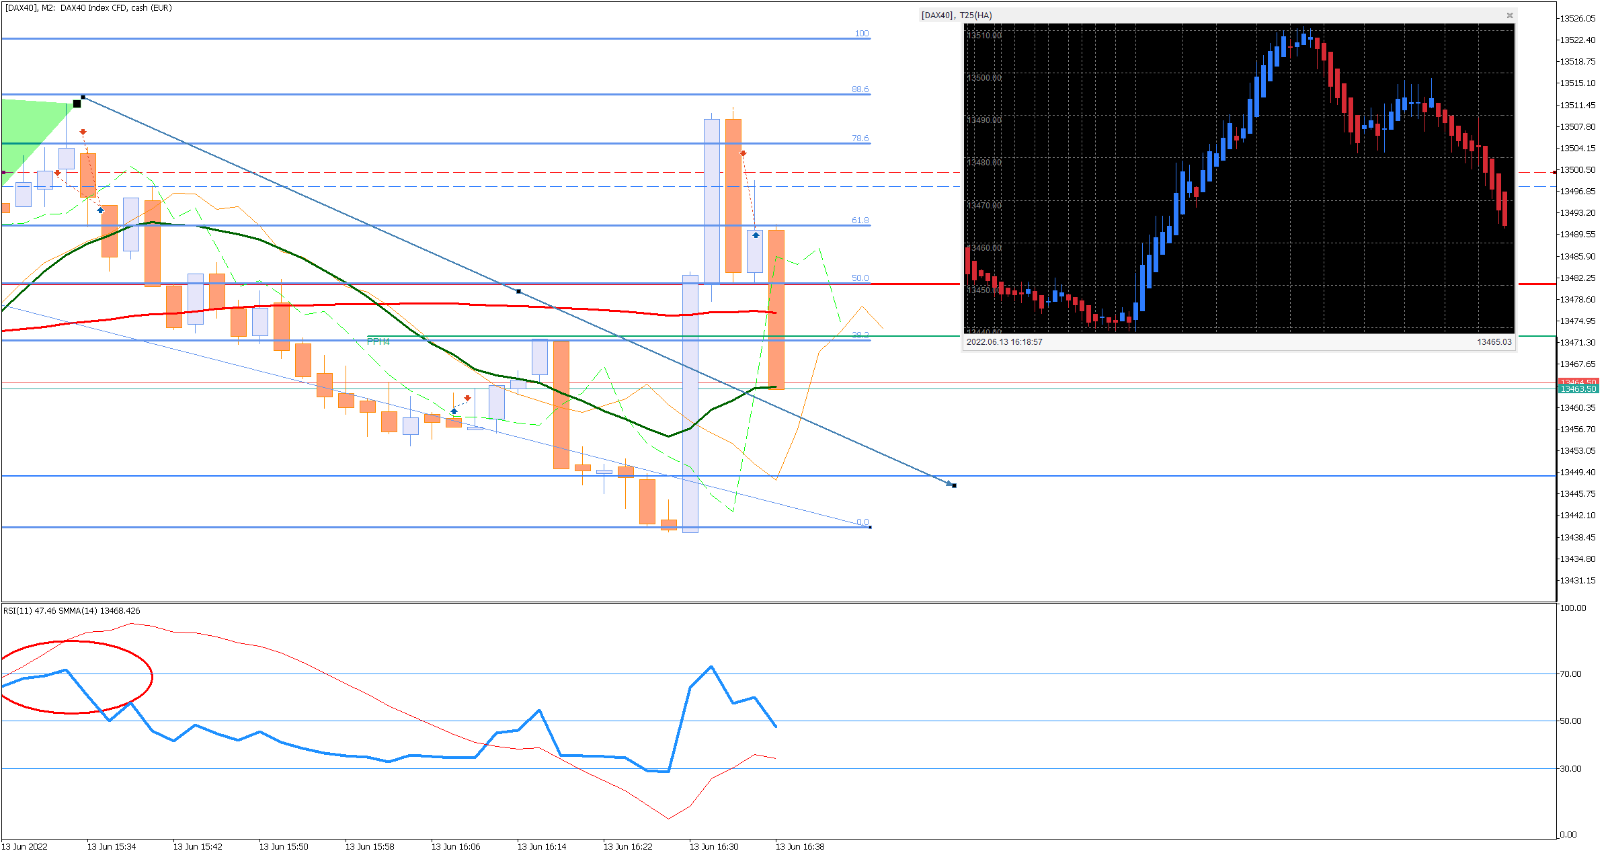This screenshot has width=1608, height=855.
Task: Select the 88.6 Fibonacci level label
Action: [x=860, y=89]
